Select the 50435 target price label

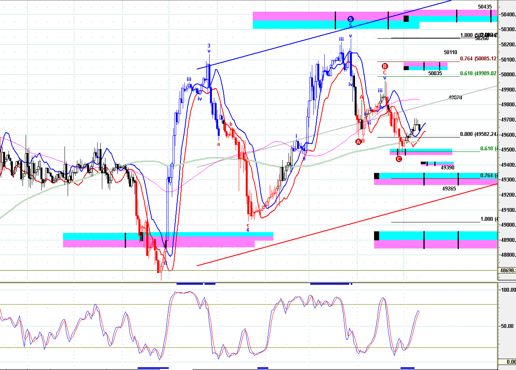485,7
